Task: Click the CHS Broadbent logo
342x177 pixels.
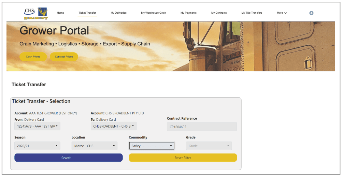Action: 36,13
